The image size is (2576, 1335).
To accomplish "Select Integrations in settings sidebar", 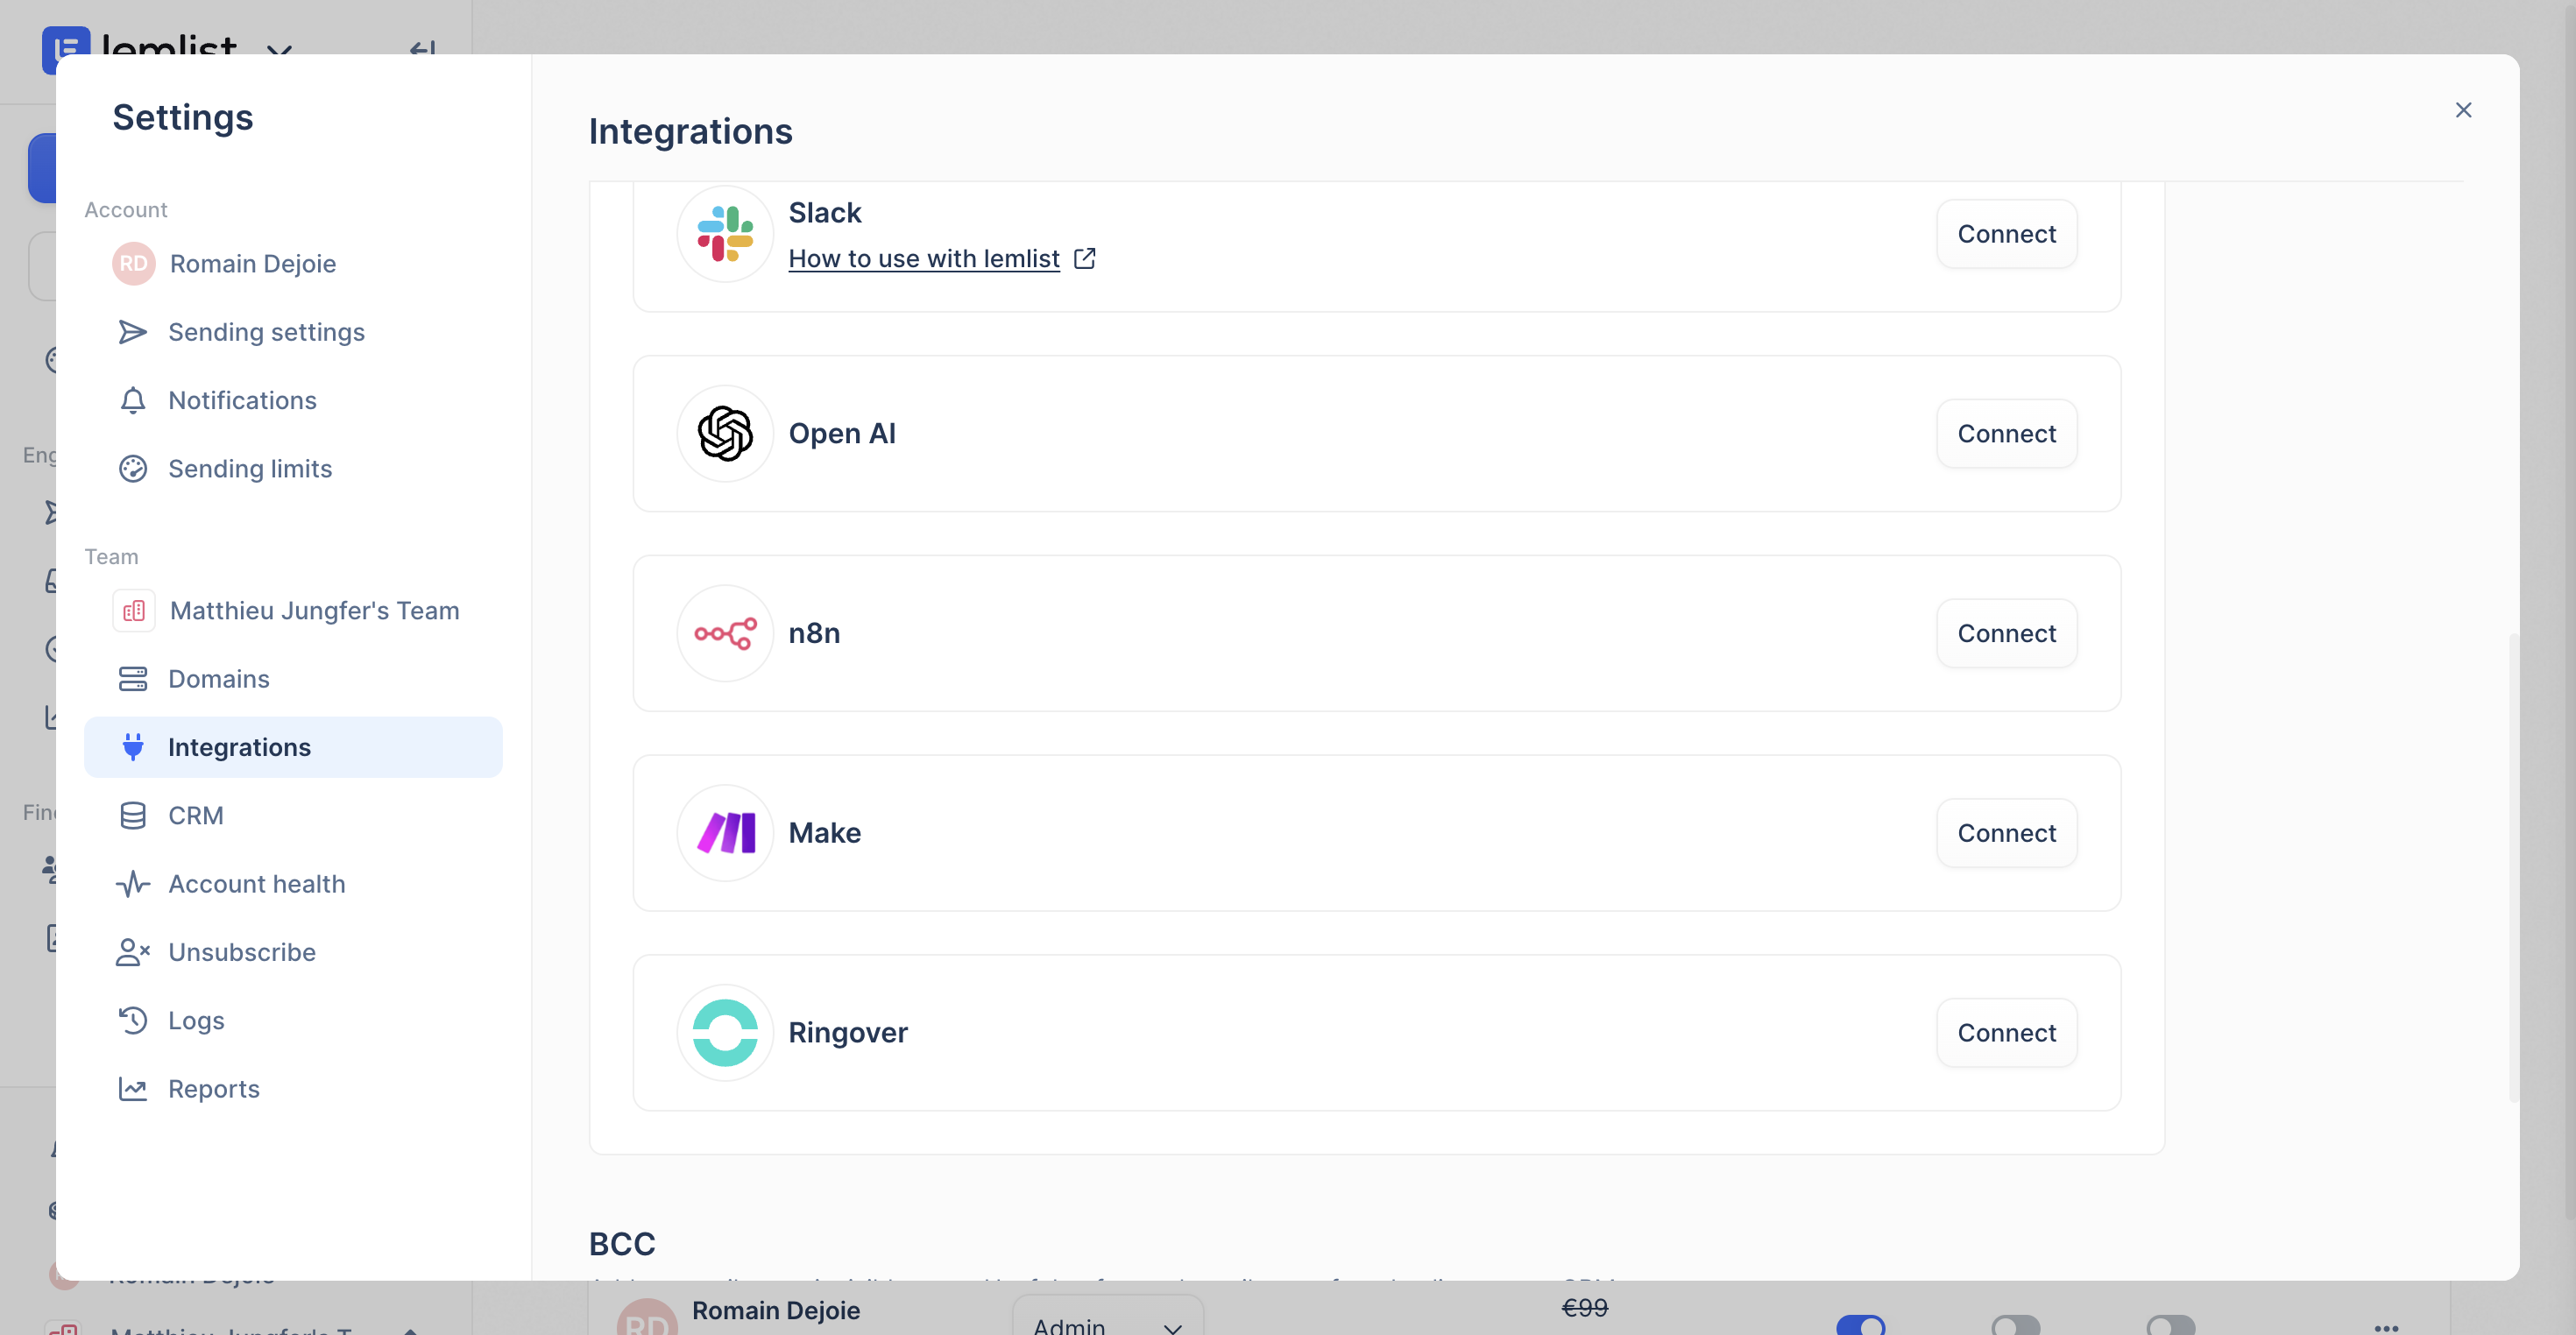I will pyautogui.click(x=293, y=747).
